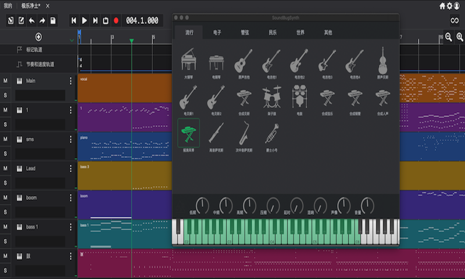Expand the green chevron below the add-track button
This screenshot has height=279, width=465.
click(x=72, y=41)
